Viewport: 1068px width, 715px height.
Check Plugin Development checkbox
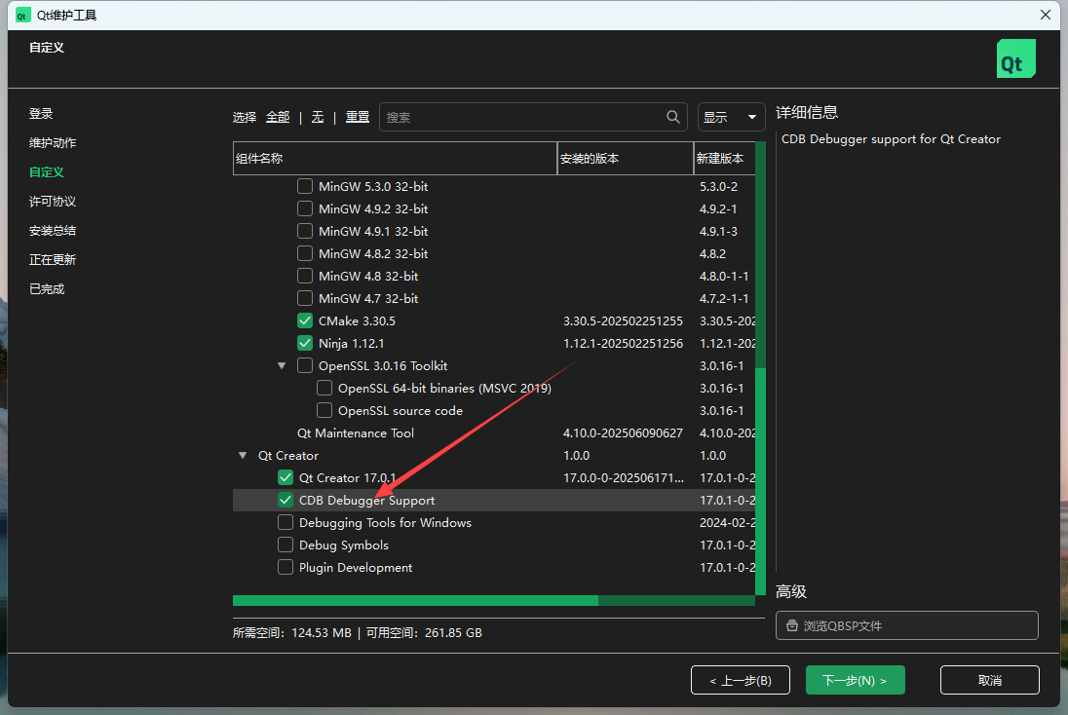286,567
